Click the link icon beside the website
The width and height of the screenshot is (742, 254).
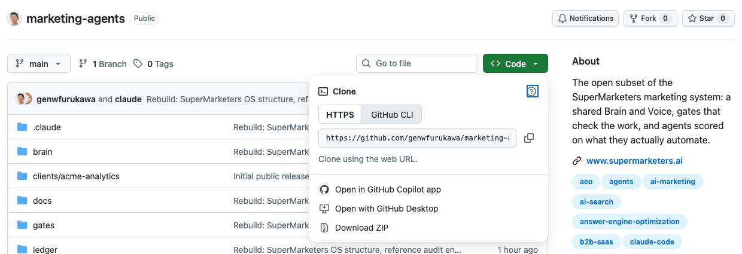(577, 161)
